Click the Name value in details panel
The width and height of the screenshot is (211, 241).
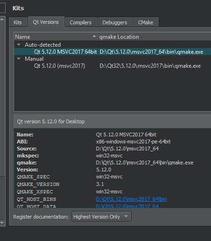126,135
